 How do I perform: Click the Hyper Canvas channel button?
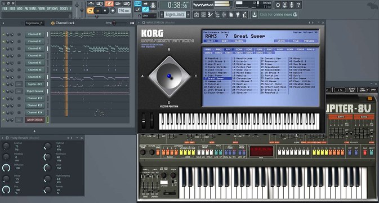34,91
